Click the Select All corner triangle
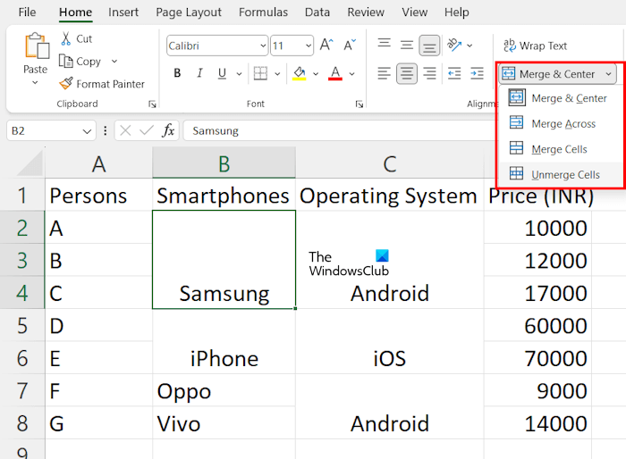626x459 pixels. 30,163
